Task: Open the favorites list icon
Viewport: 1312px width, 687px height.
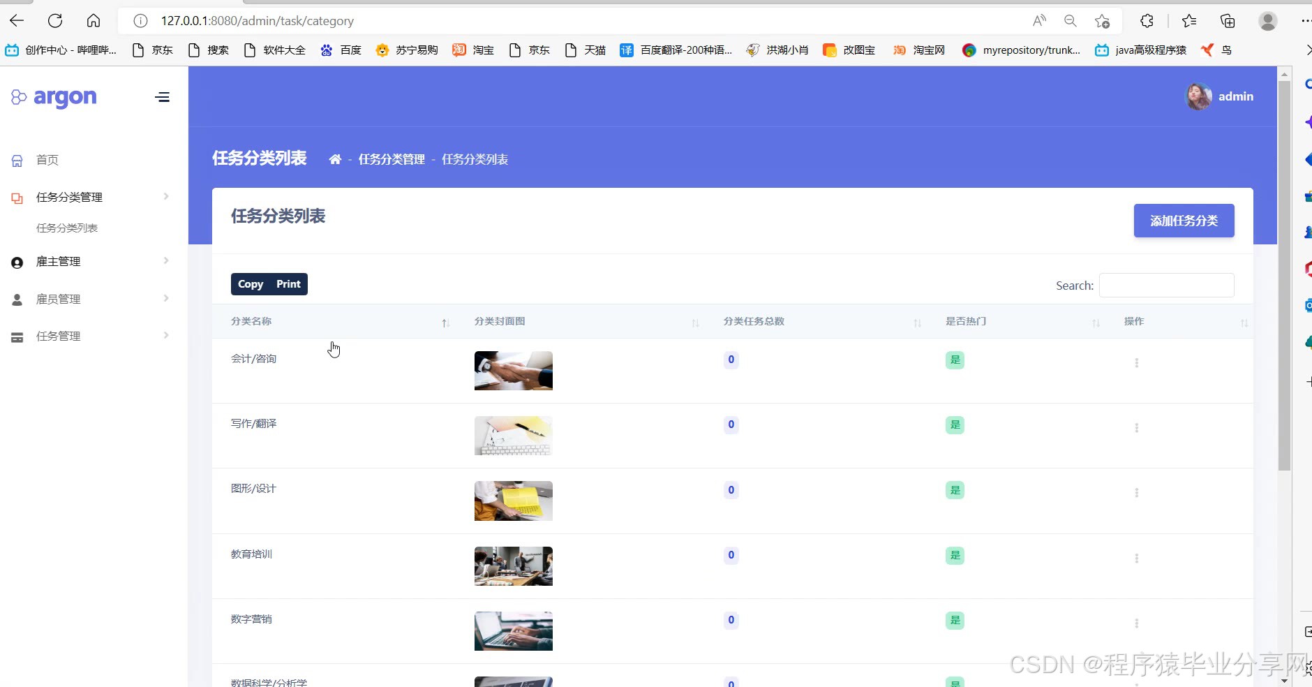Action: (x=1189, y=21)
